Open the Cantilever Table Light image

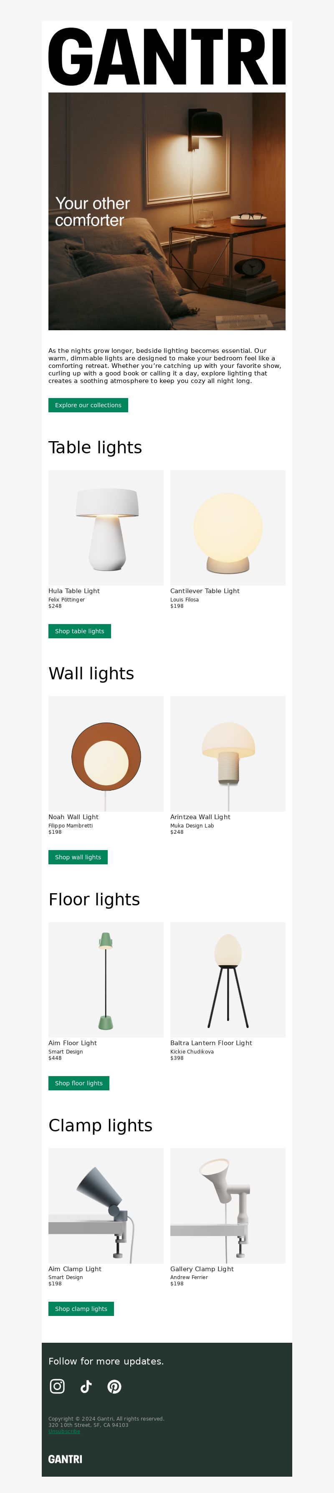pos(228,527)
